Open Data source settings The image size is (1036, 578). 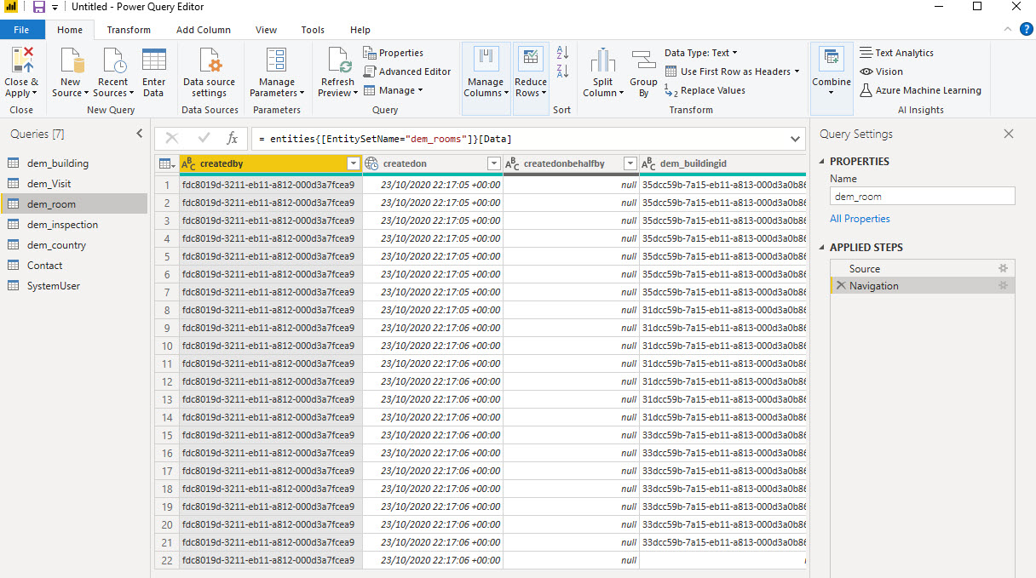[x=209, y=73]
